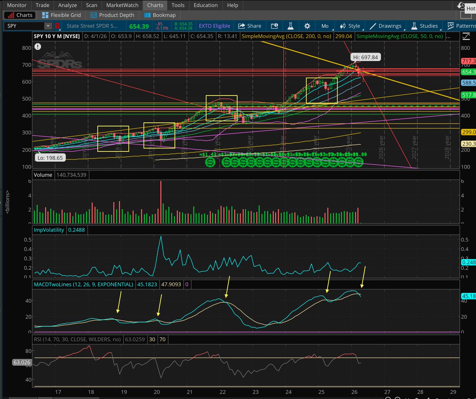Click the 654.39 last price

138,26
